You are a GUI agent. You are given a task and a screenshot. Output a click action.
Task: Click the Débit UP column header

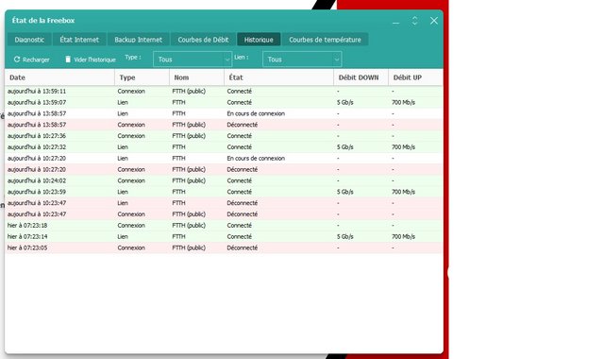tap(415, 77)
